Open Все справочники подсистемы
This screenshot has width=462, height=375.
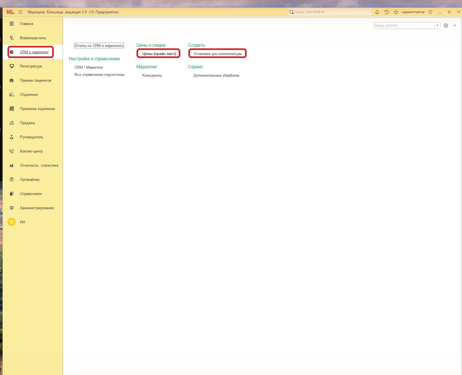coord(100,74)
